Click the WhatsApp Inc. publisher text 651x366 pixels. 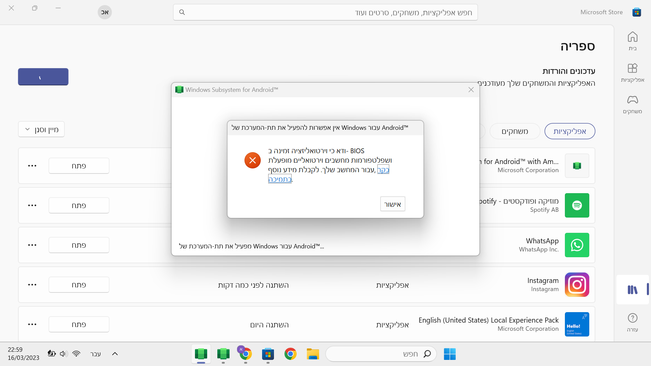pos(539,249)
